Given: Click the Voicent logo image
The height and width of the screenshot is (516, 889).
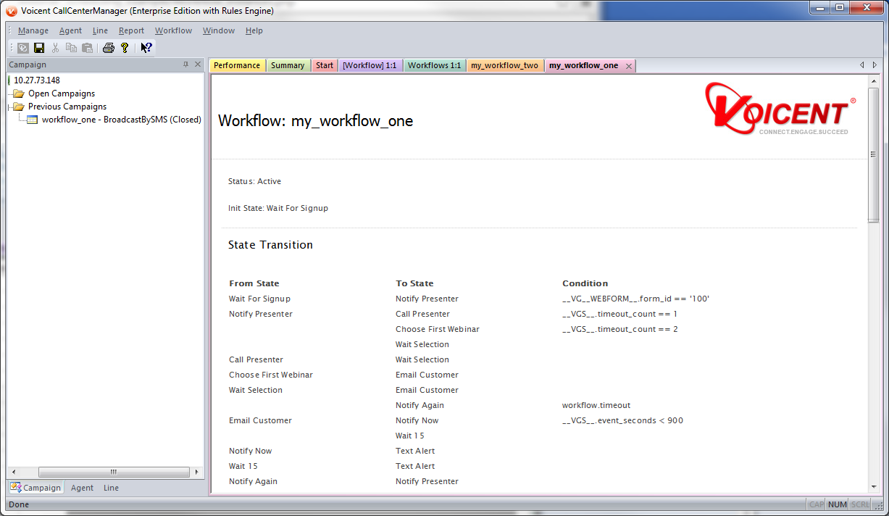Looking at the screenshot, I should coord(780,108).
